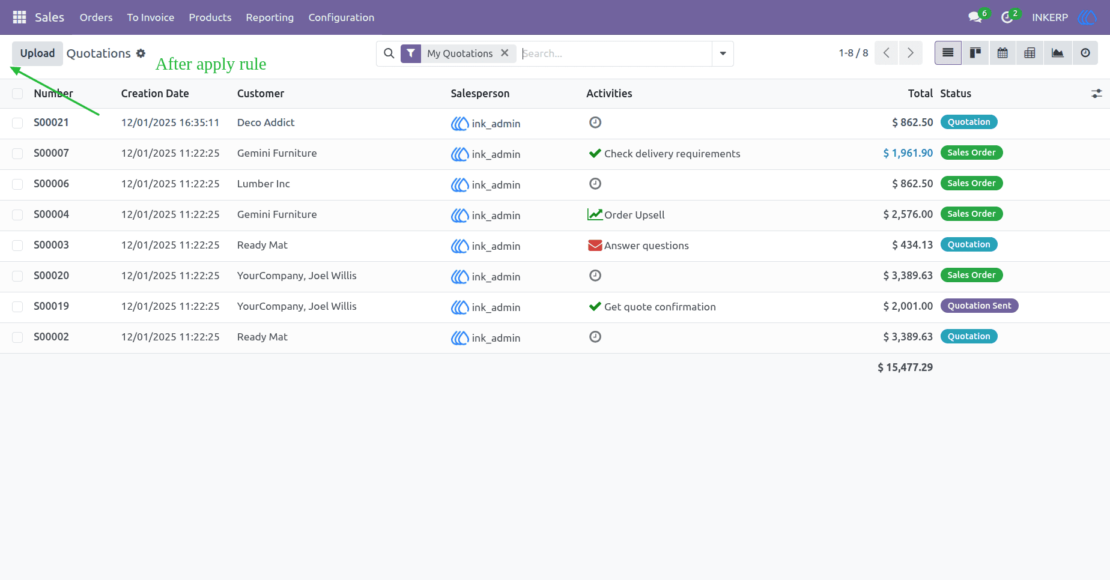Switch to Pivot table view
The width and height of the screenshot is (1110, 580).
(x=1030, y=53)
